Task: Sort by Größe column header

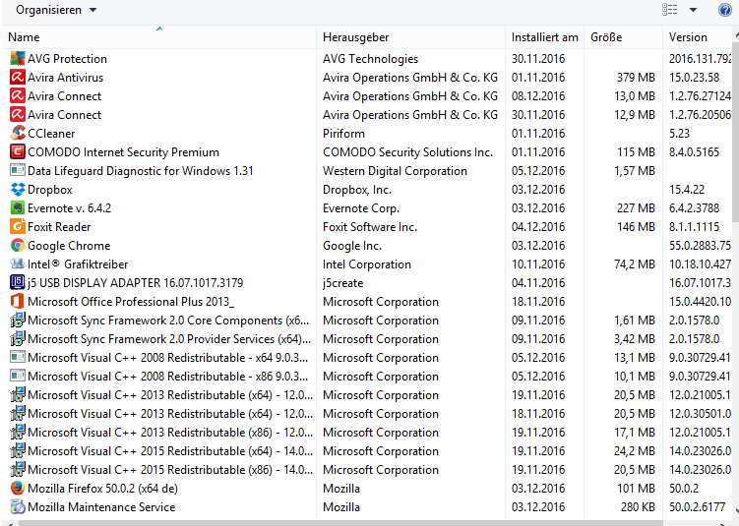Action: pyautogui.click(x=624, y=37)
